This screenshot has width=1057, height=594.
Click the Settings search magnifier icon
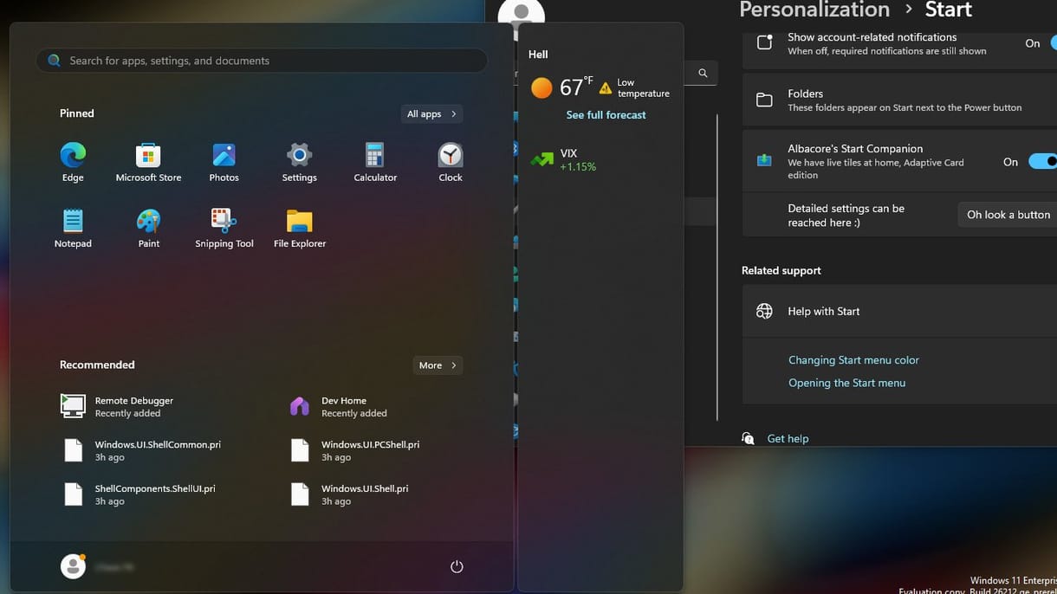click(x=703, y=74)
